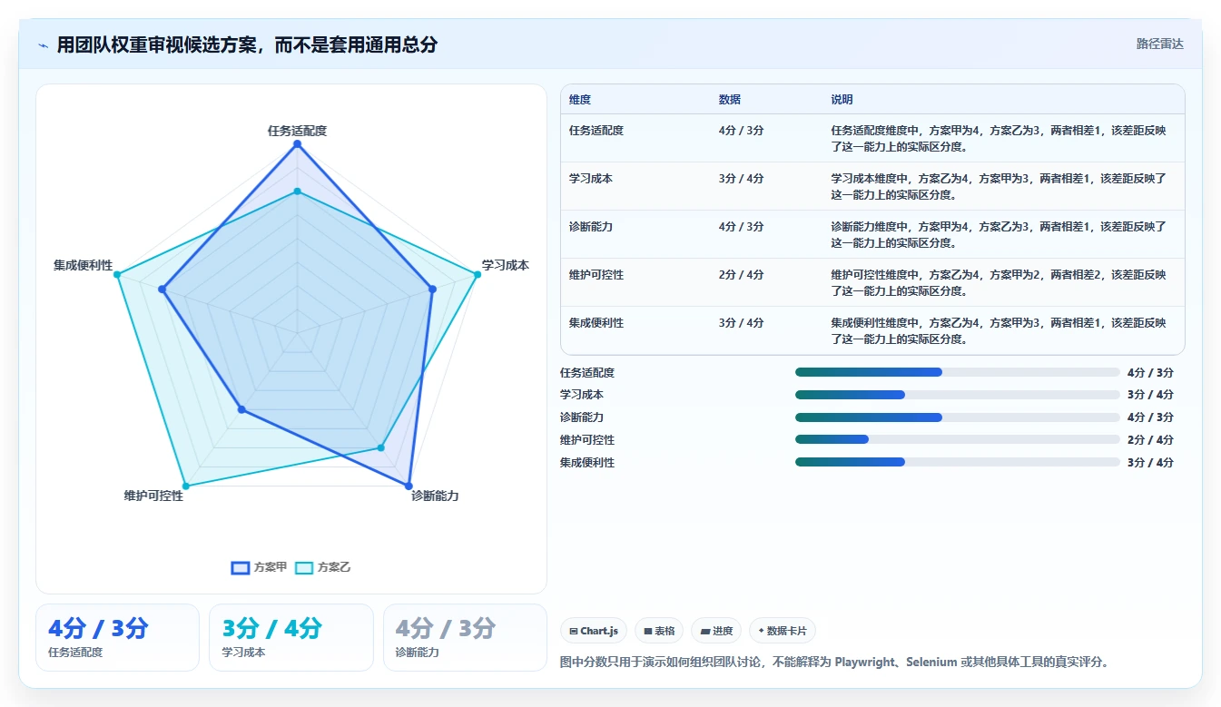Click the 方案乙 data point at 学习成本 vertex
The height and width of the screenshot is (707, 1221).
(x=478, y=274)
